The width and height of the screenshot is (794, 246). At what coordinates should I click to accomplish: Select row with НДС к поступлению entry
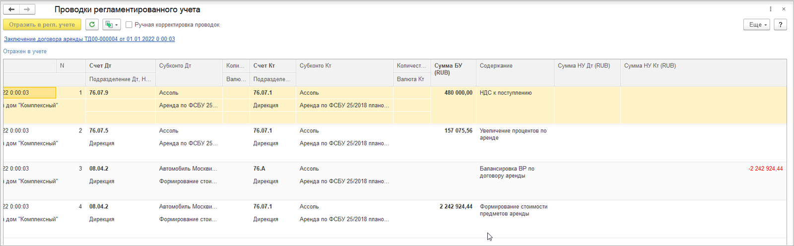pyautogui.click(x=395, y=105)
